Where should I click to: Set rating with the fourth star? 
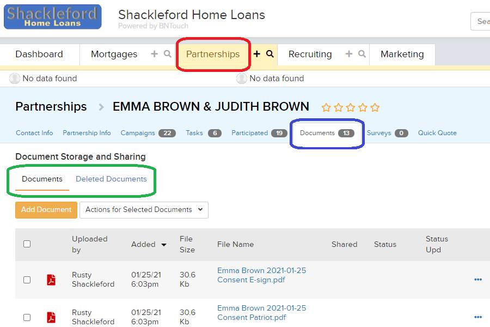coord(363,108)
